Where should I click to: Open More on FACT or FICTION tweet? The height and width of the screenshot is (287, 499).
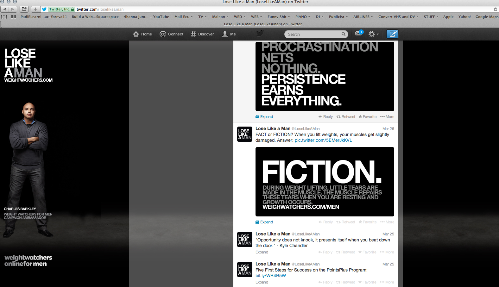(x=387, y=222)
